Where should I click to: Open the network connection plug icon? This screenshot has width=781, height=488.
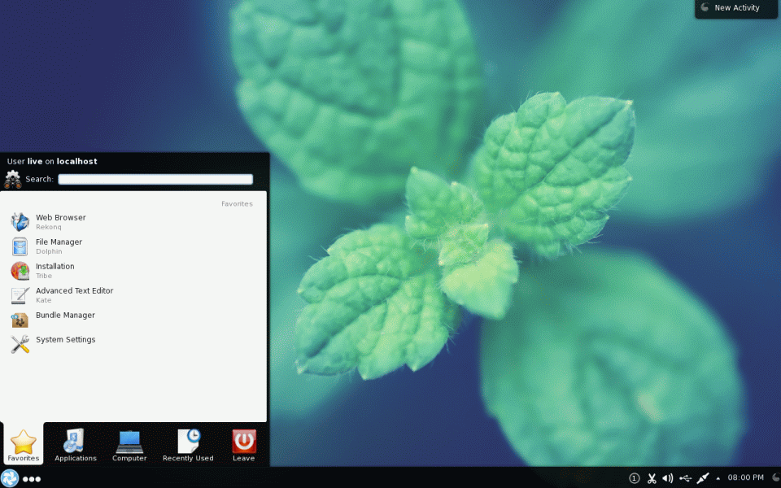pyautogui.click(x=703, y=478)
